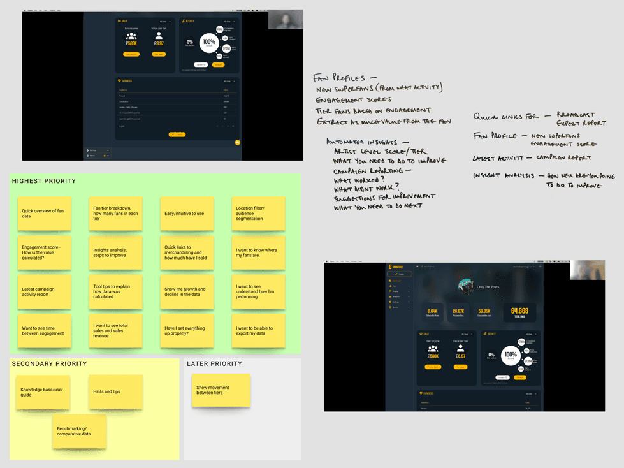Screen dimensions: 624x468
Task: Click the Activity panel icon in Only The Poets screenshot
Action: coord(485,334)
